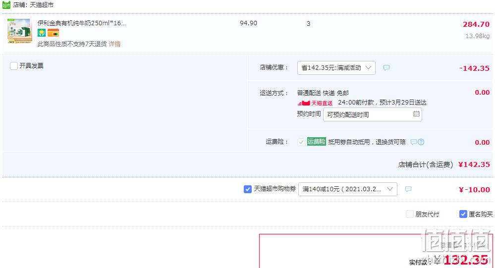The image size is (495, 268).
Task: Toggle the 运费险 checkbox
Action: tap(301, 142)
